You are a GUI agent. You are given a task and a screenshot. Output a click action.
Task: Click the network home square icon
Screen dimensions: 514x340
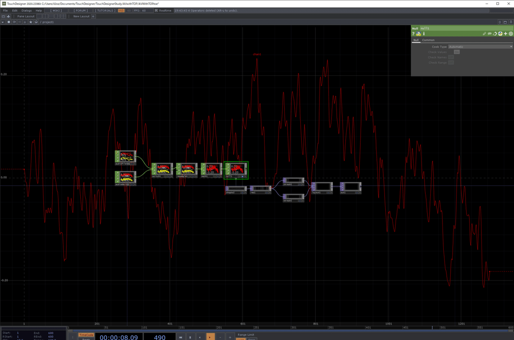click(9, 22)
